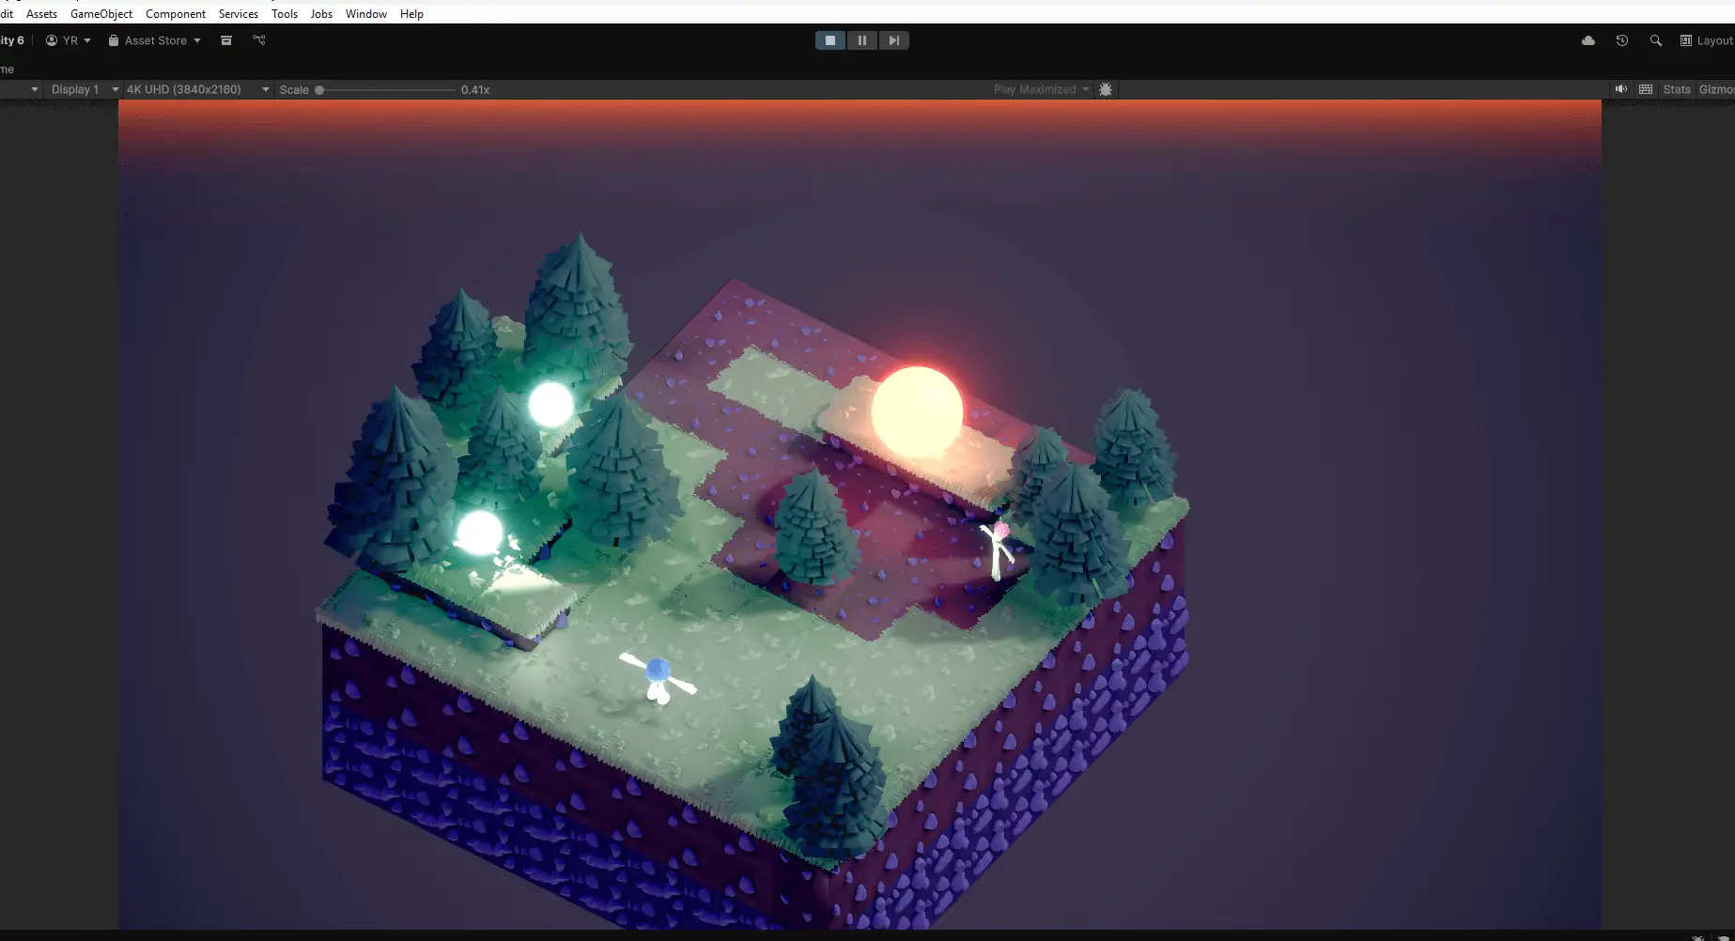Open the GameObject menu
The image size is (1735, 941).
101,14
